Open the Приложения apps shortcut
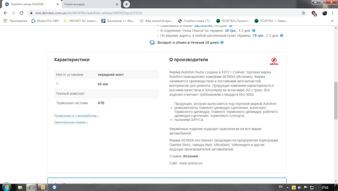The height and width of the screenshot is (191, 338). (15, 21)
